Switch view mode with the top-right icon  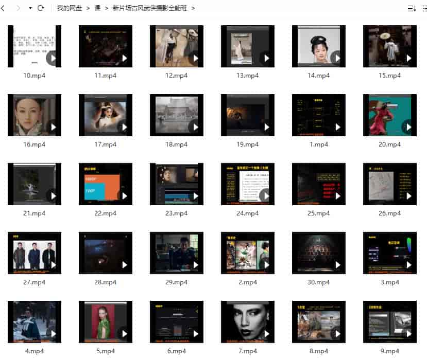tap(425, 8)
